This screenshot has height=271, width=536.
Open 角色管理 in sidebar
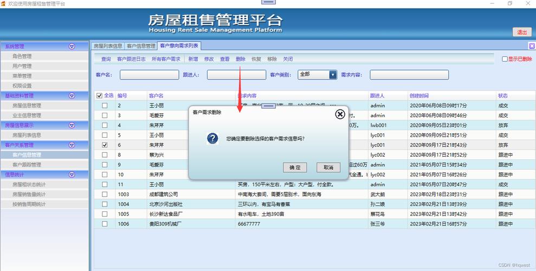click(22, 56)
